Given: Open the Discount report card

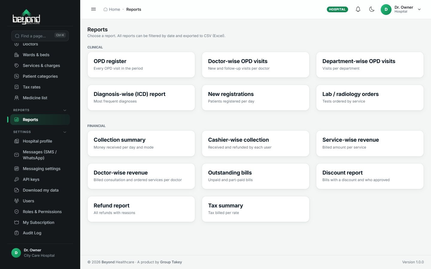Looking at the screenshot, I should coord(370,176).
